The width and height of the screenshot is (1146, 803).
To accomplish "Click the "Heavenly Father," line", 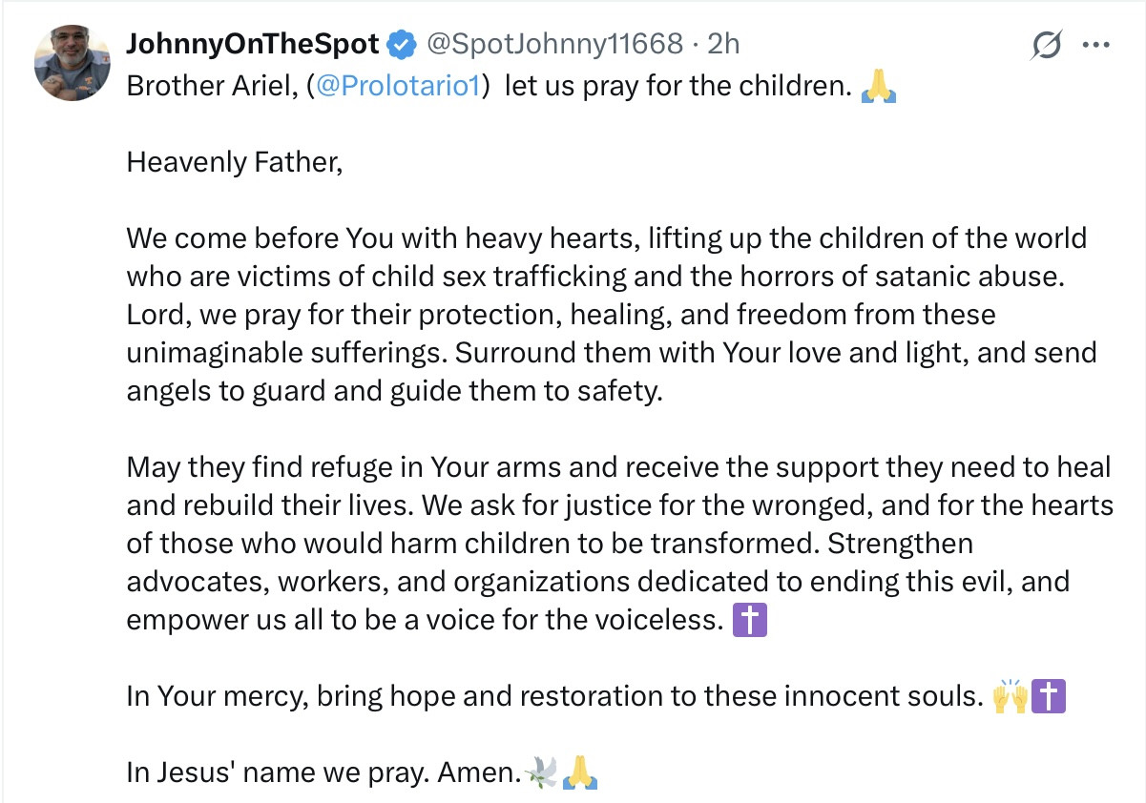I will click(x=234, y=162).
